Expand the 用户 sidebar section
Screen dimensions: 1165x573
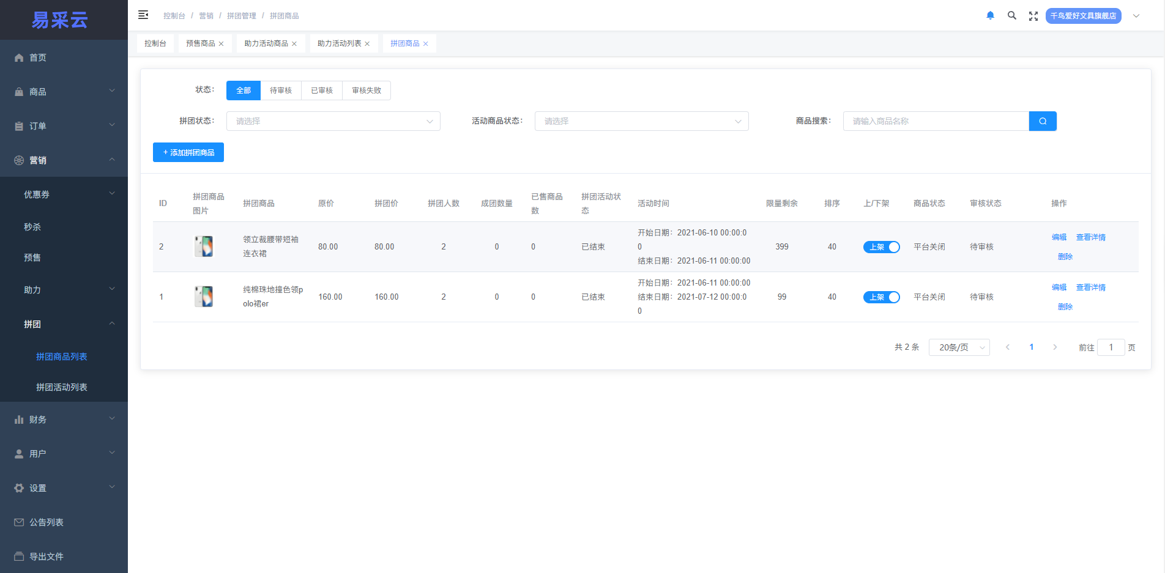coord(37,453)
